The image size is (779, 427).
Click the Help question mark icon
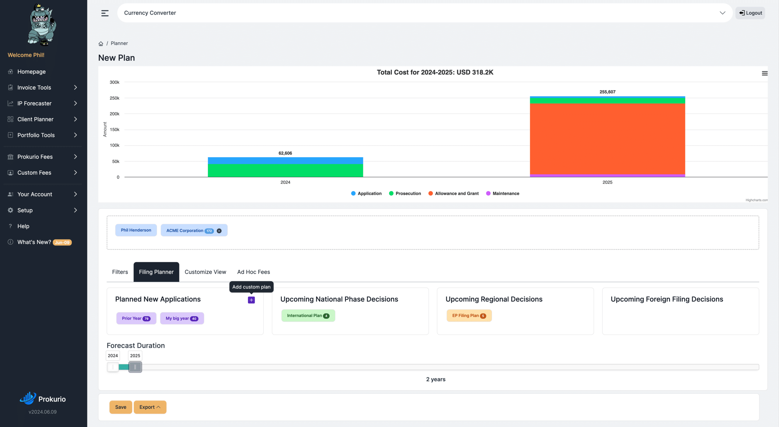coord(10,226)
